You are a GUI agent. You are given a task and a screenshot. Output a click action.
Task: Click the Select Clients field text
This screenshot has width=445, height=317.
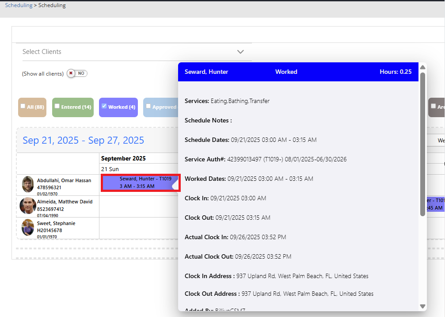click(x=42, y=52)
